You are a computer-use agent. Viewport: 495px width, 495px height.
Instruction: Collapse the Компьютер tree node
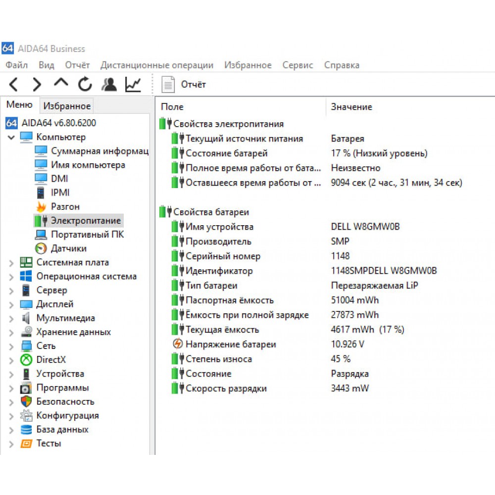point(11,137)
